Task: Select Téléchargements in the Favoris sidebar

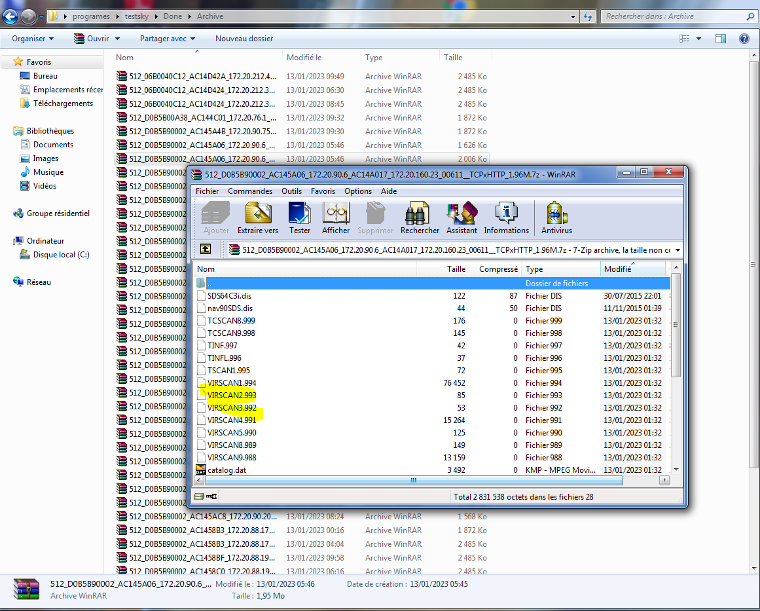Action: pyautogui.click(x=63, y=103)
